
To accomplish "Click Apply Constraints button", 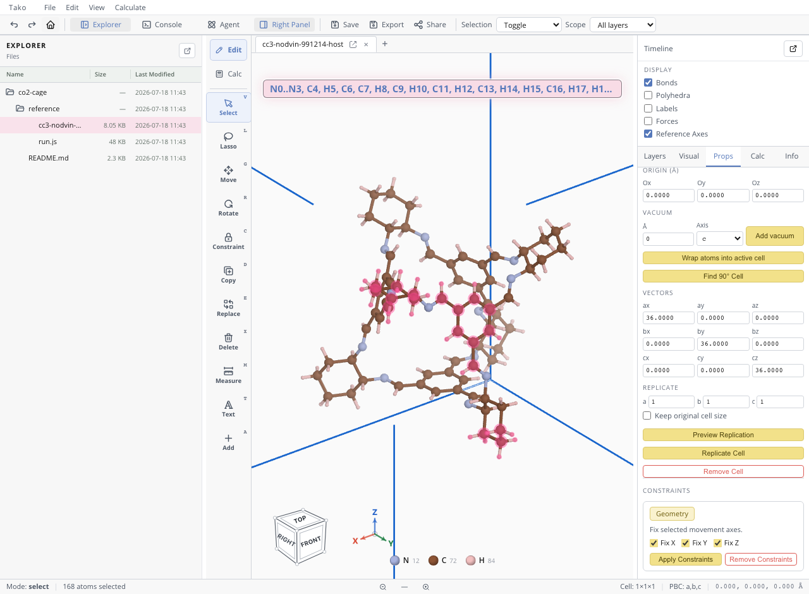I will coord(685,559).
